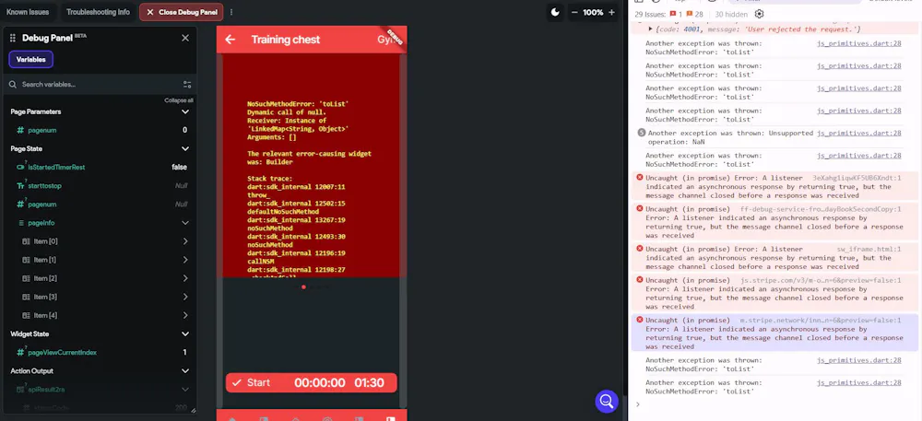Zoom in with the plus icon
922x421 pixels.
coord(611,12)
